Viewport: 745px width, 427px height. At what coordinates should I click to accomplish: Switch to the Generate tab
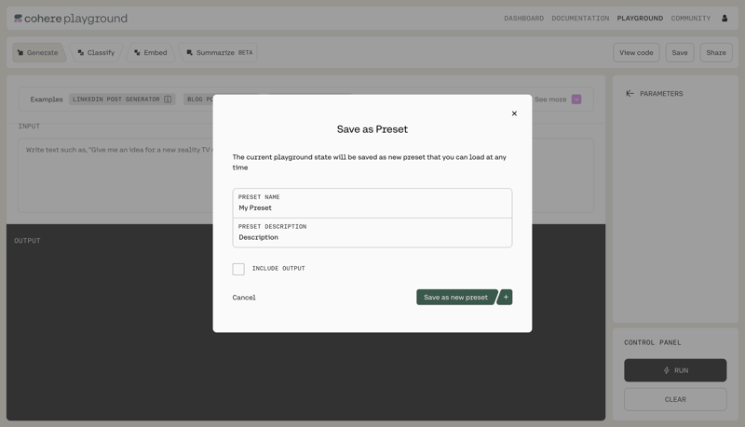[x=38, y=53]
